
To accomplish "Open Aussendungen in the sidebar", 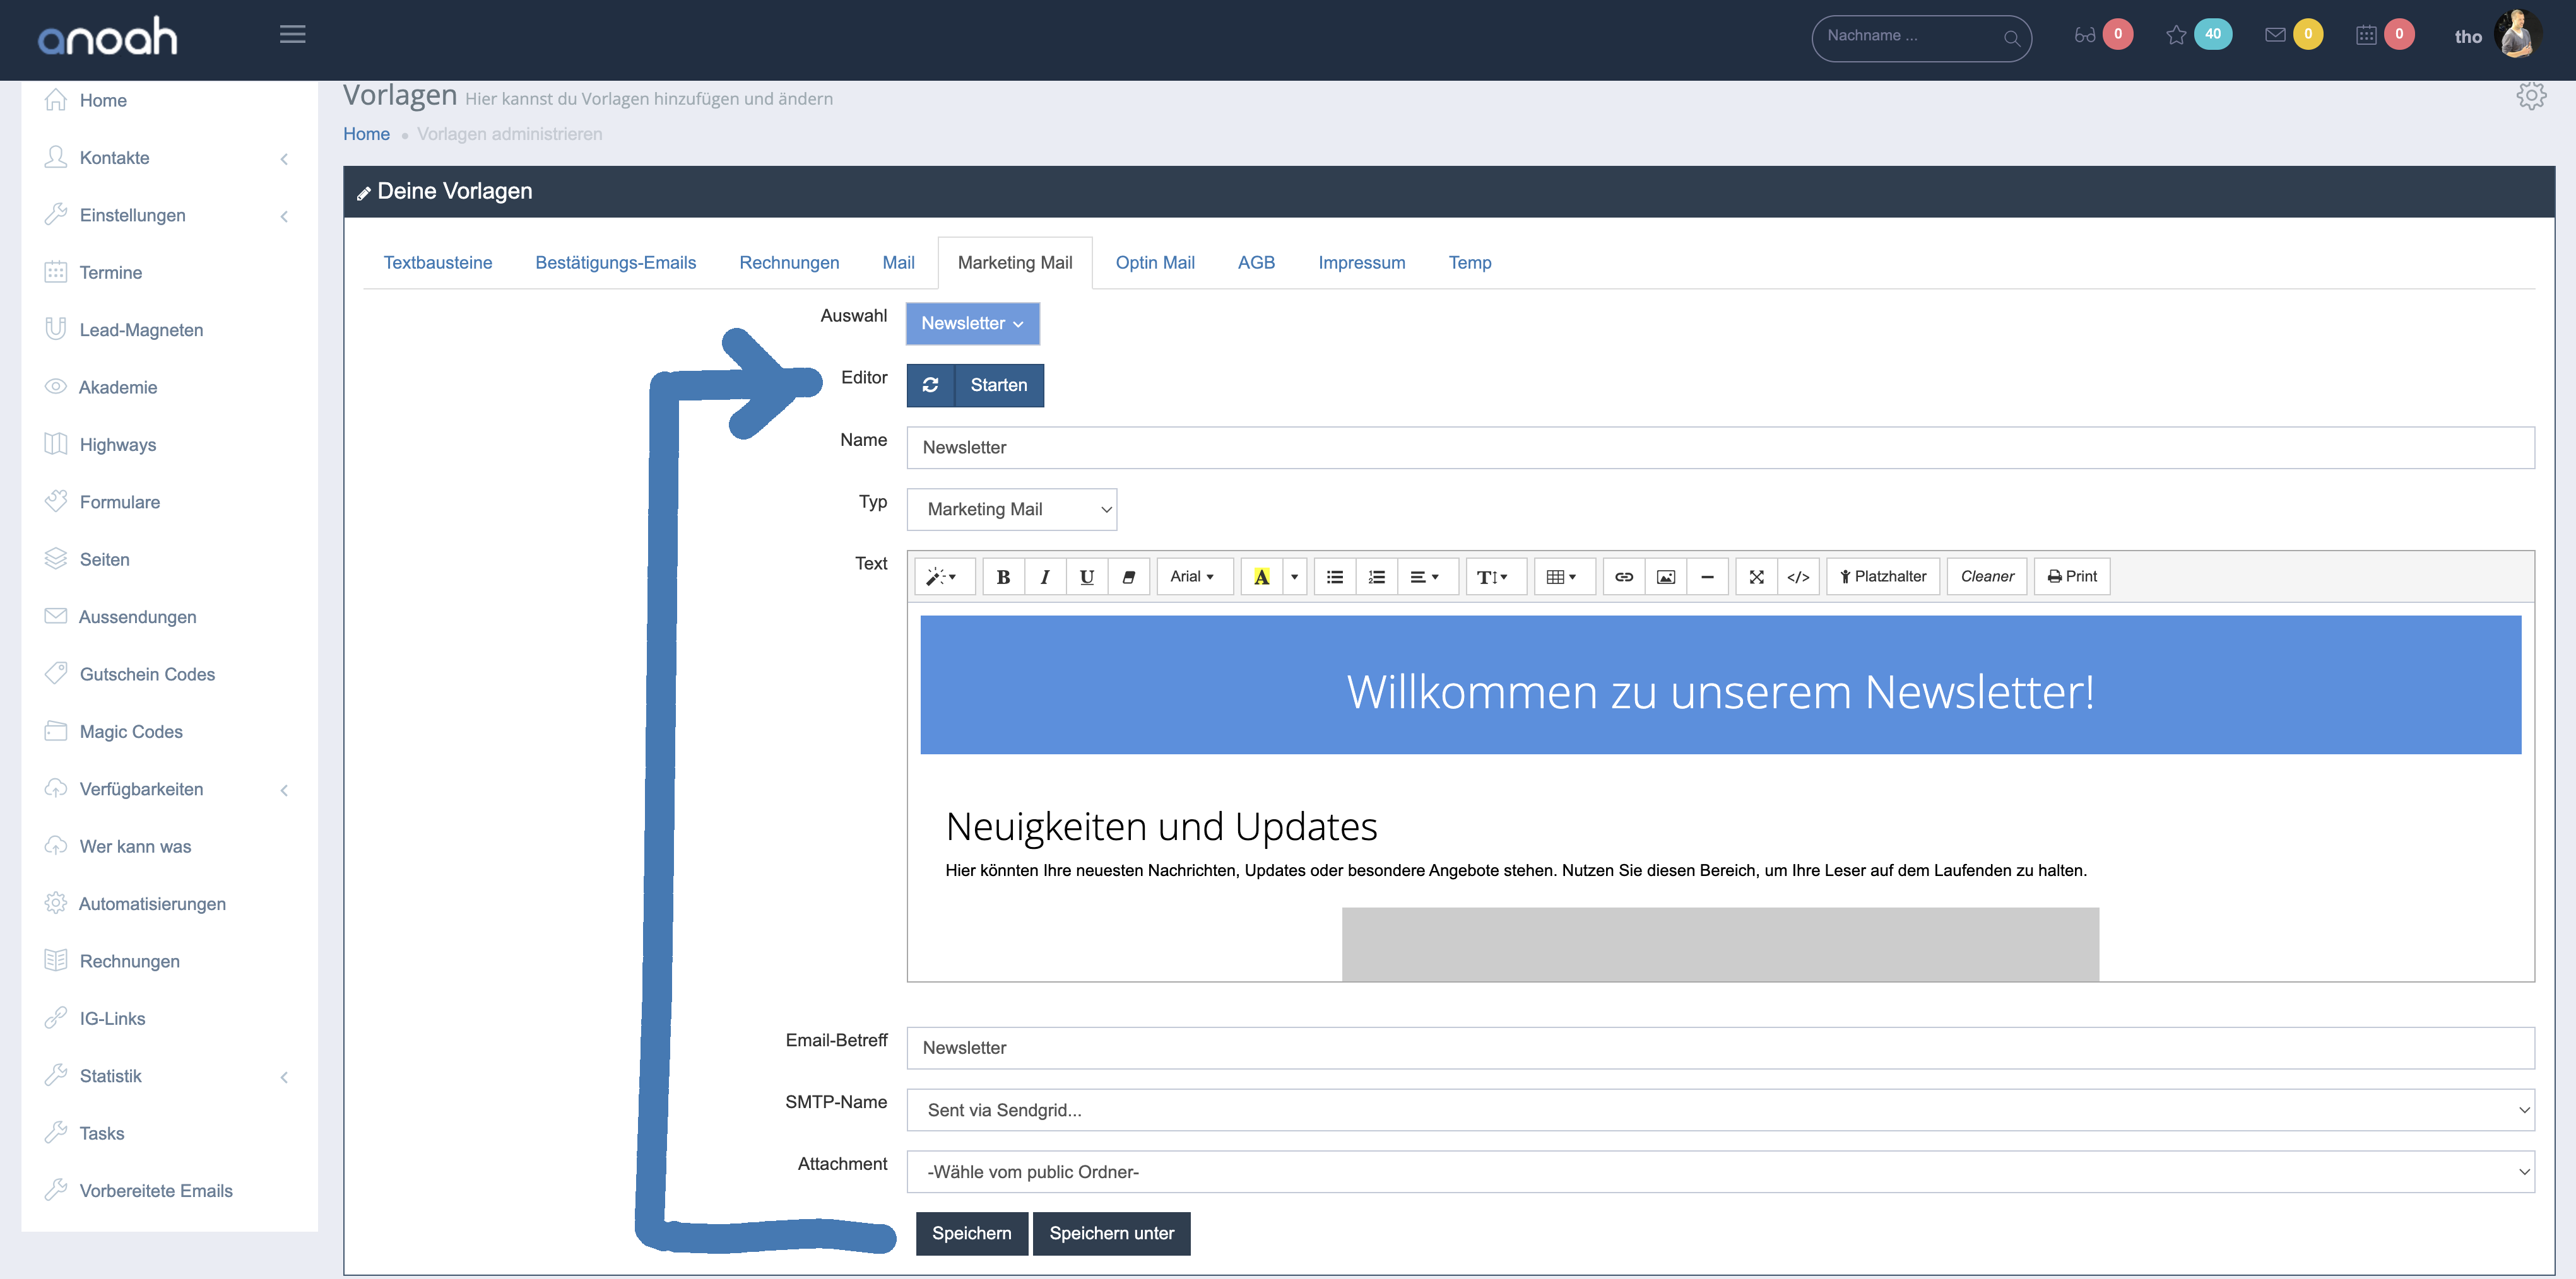I will coord(137,617).
